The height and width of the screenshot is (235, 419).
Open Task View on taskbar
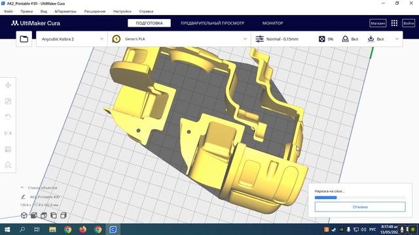(x=37, y=229)
